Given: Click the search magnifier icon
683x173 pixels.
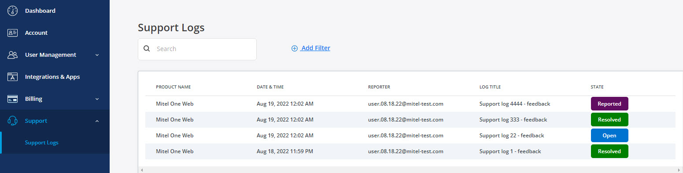Looking at the screenshot, I should (147, 49).
